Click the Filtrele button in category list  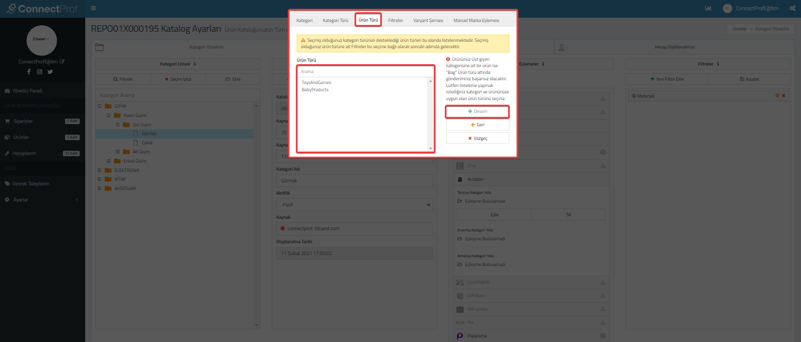[123, 79]
